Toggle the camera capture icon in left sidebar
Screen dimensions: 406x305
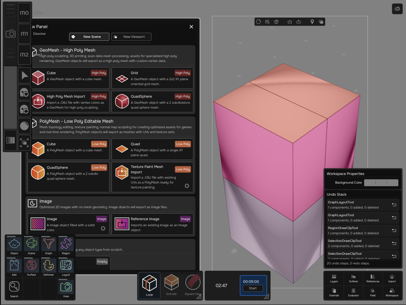[10, 34]
